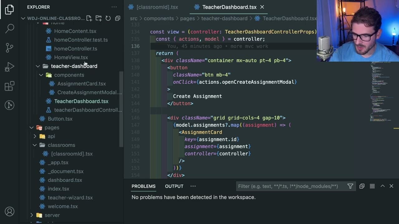Collapse the pages folder

pyautogui.click(x=31, y=128)
